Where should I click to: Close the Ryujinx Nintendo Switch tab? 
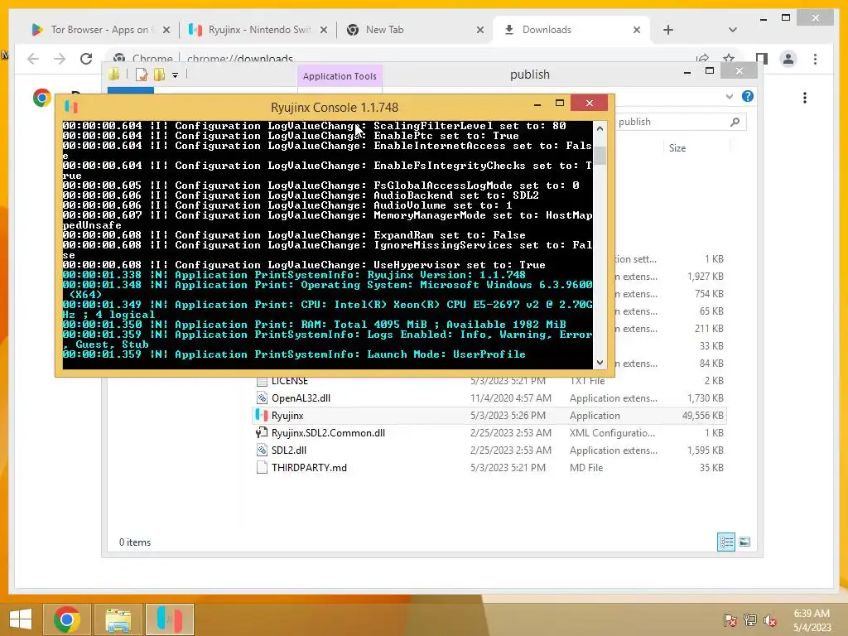click(x=324, y=31)
